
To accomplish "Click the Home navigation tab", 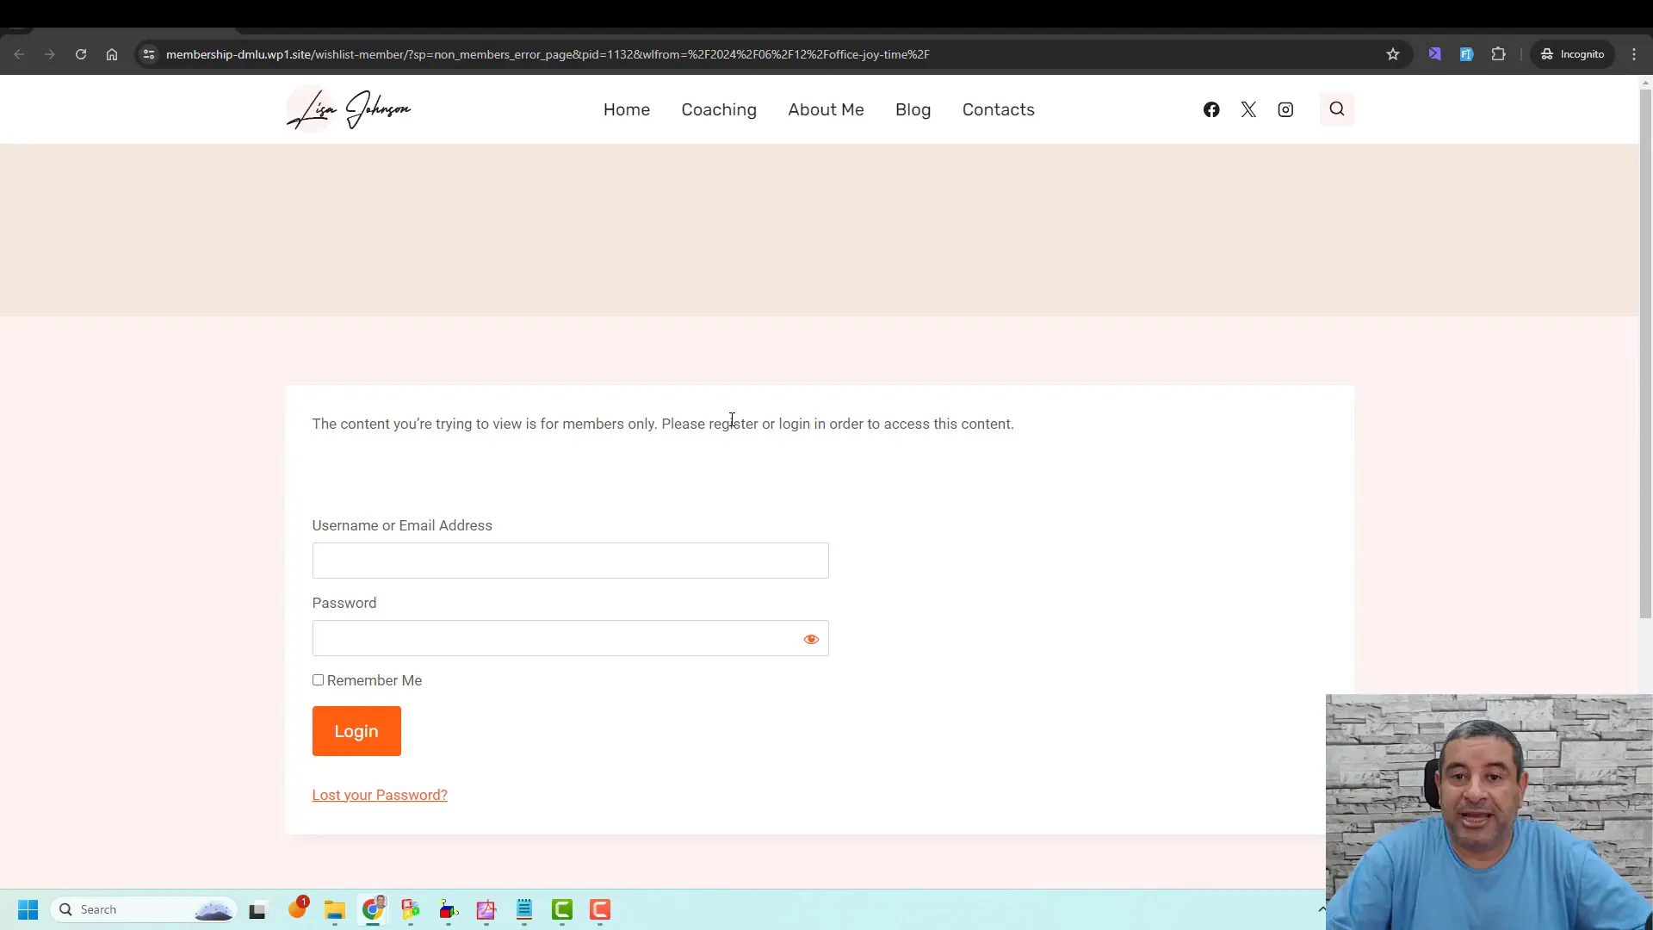I will click(627, 109).
